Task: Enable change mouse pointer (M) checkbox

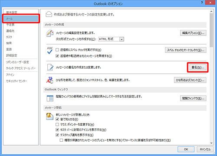Action: [57, 124]
